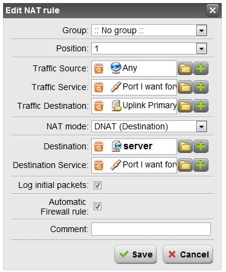Image resolution: width=226 pixels, height=272 pixels.
Task: Open folder browser for Traffic Source
Action: coord(185,68)
